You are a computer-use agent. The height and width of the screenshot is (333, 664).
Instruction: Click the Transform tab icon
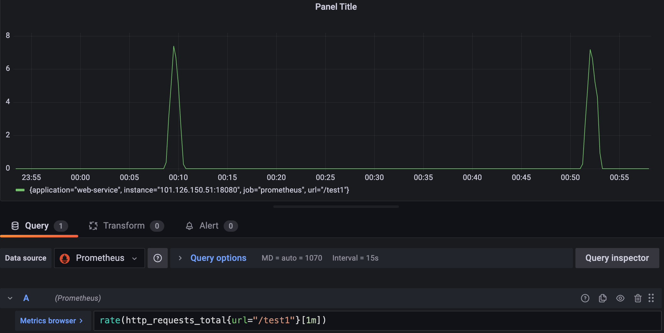click(x=93, y=226)
